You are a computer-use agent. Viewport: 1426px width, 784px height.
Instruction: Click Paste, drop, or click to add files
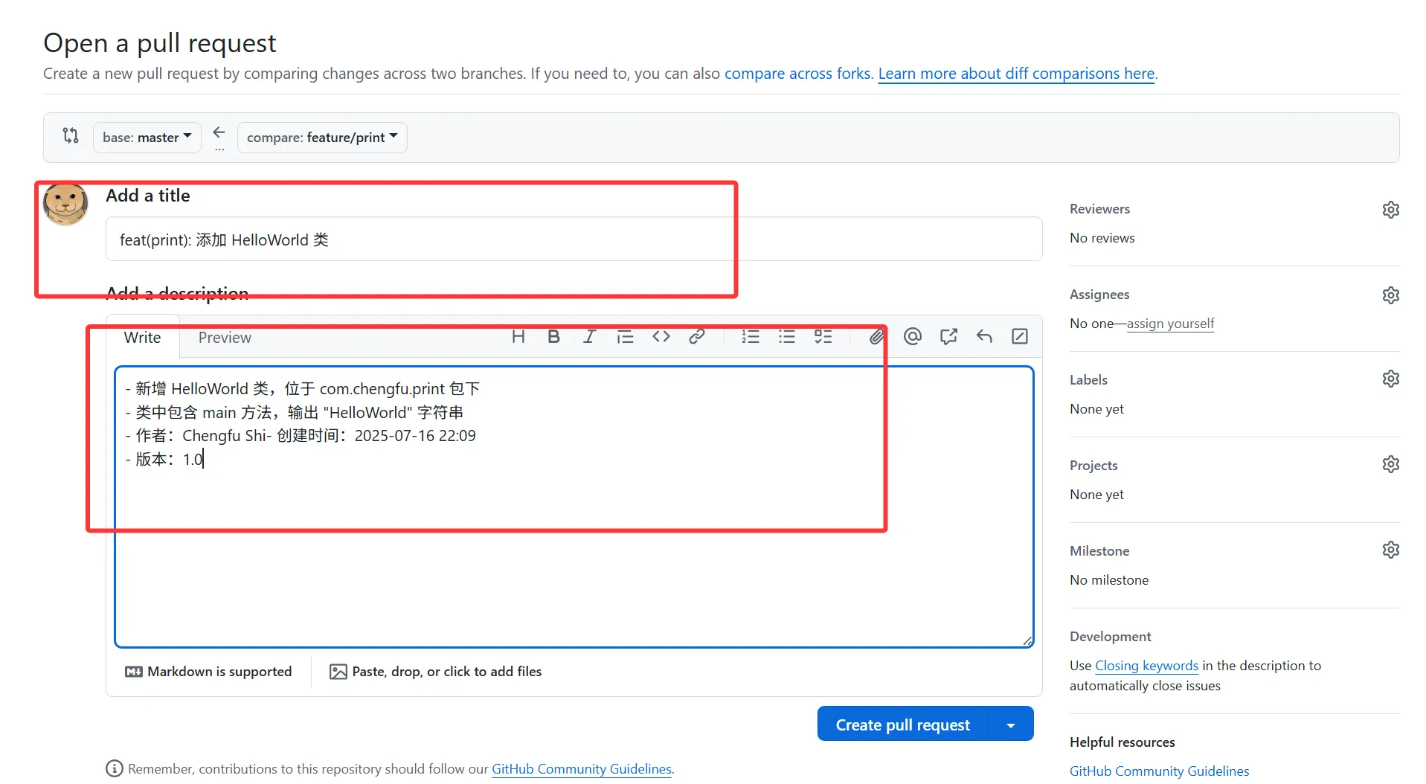pyautogui.click(x=435, y=672)
